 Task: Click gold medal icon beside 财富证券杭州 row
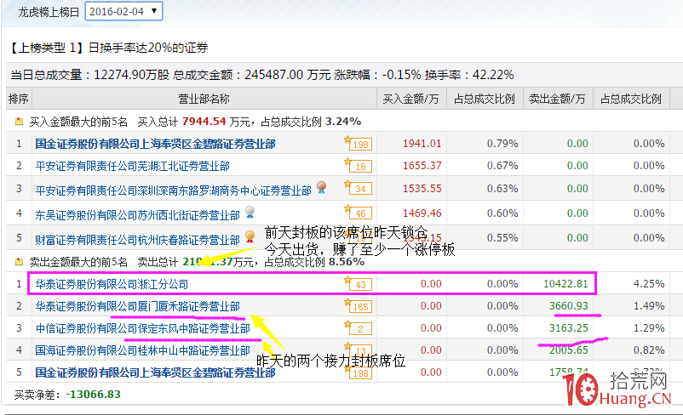coord(250,236)
